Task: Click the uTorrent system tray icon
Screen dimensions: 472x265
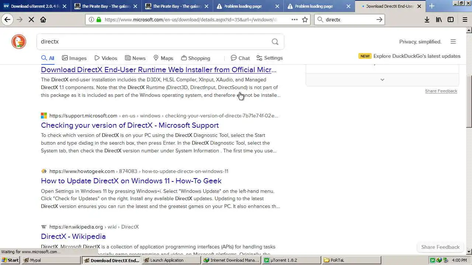Action: (432, 260)
